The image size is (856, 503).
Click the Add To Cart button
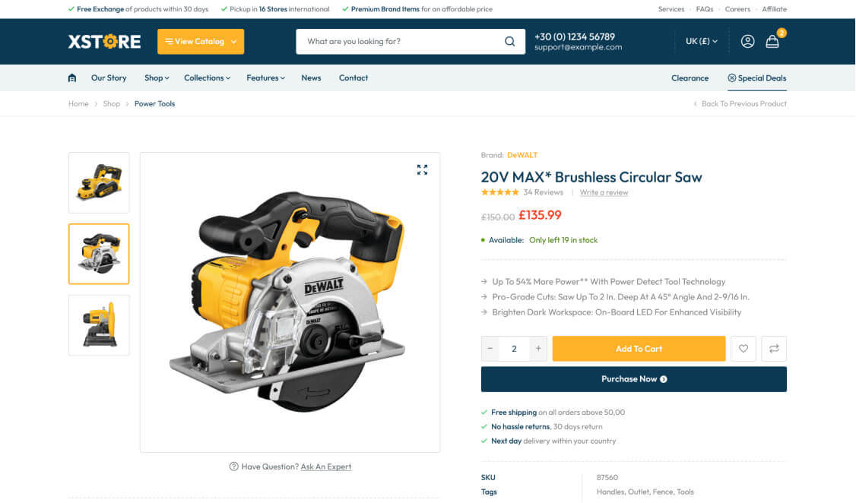click(639, 349)
